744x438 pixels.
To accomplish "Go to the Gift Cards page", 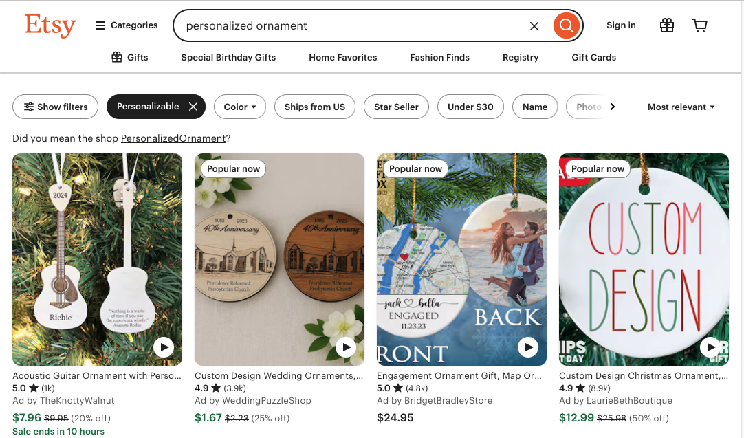I will click(593, 57).
